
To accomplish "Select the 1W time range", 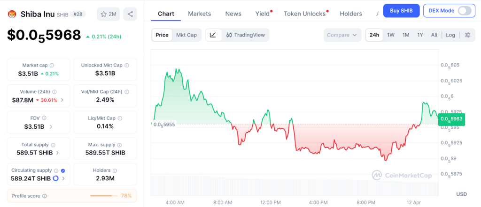I will [x=391, y=35].
